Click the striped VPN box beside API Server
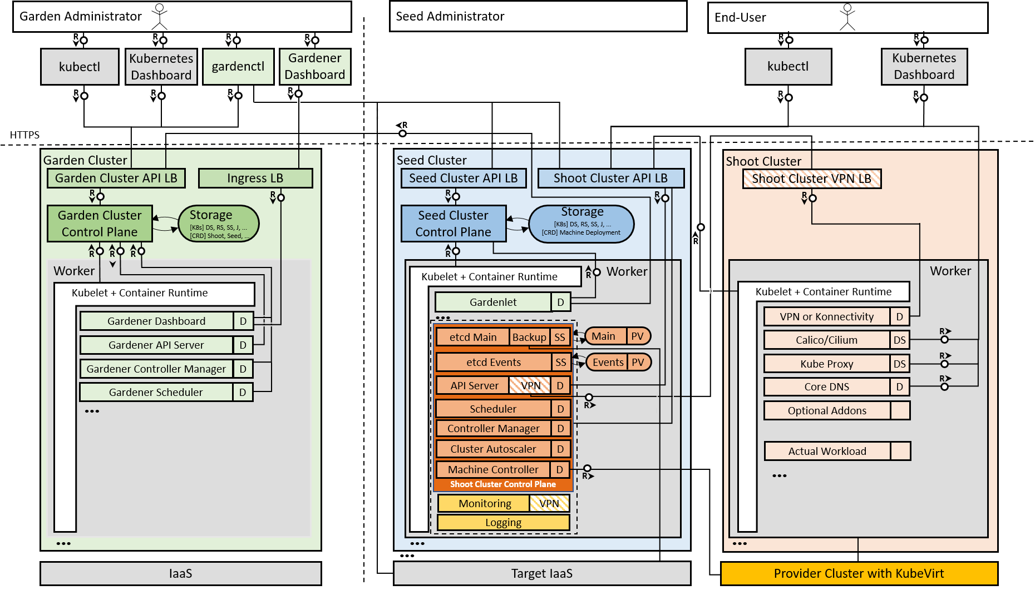 [x=530, y=385]
